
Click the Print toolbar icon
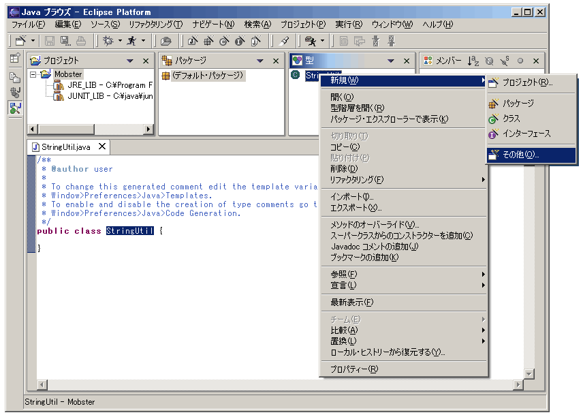pos(81,41)
